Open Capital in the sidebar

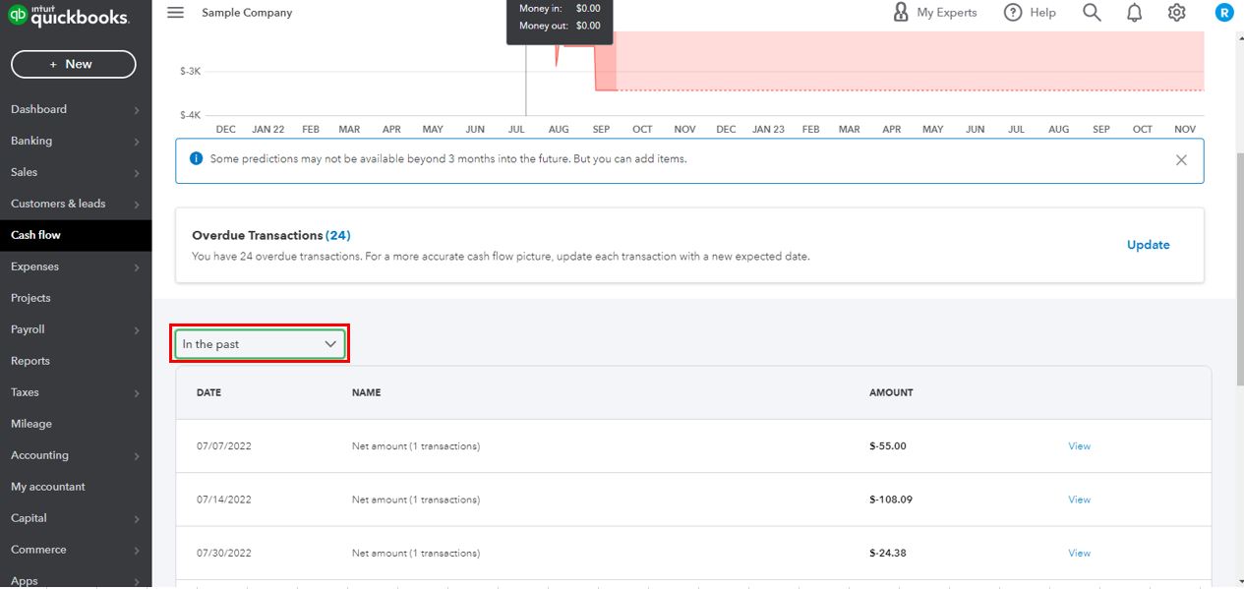(29, 518)
